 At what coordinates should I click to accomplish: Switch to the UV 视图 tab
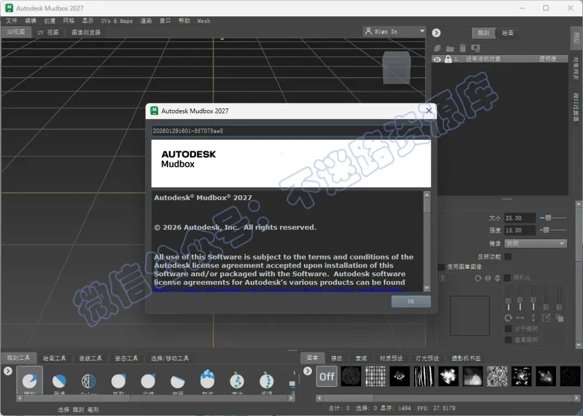pos(48,32)
